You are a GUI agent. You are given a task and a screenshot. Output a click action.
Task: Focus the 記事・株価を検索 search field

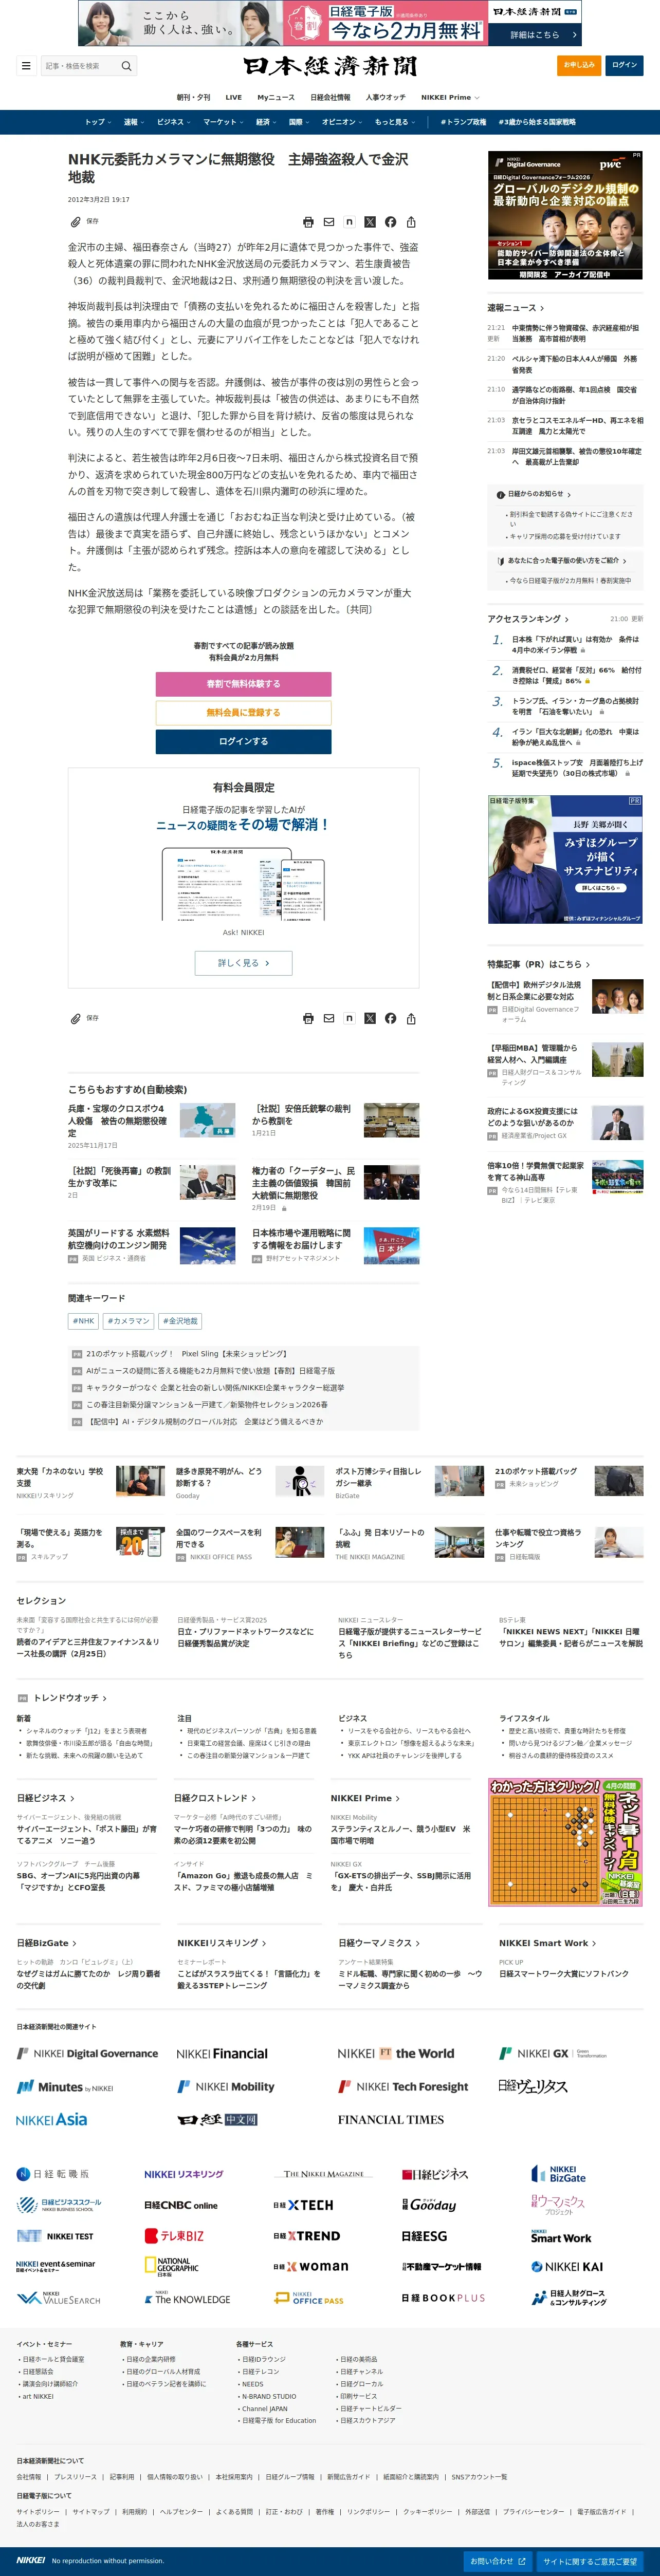click(x=80, y=66)
